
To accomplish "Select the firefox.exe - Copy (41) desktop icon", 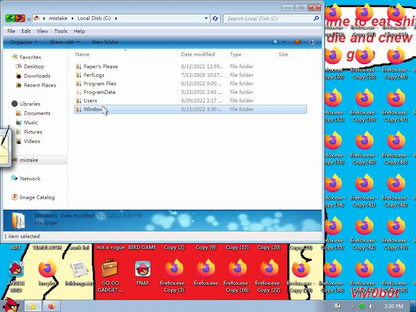I will 364,191.
